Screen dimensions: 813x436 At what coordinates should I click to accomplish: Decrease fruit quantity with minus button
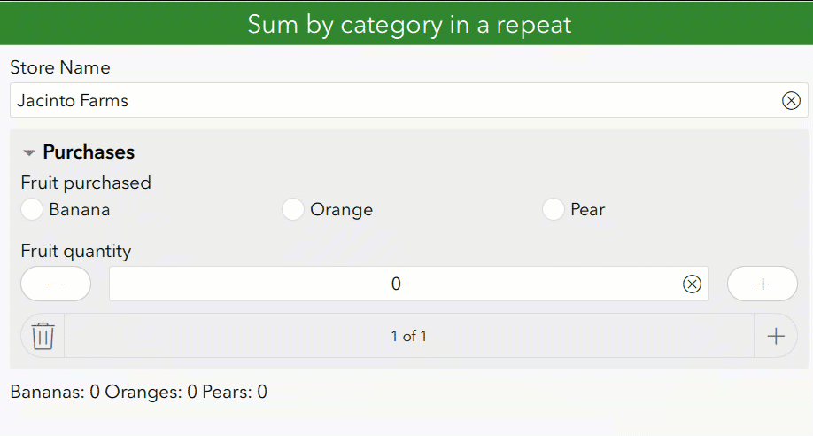point(56,284)
